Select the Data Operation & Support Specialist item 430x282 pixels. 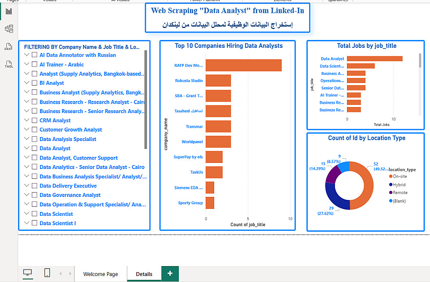coord(93,205)
